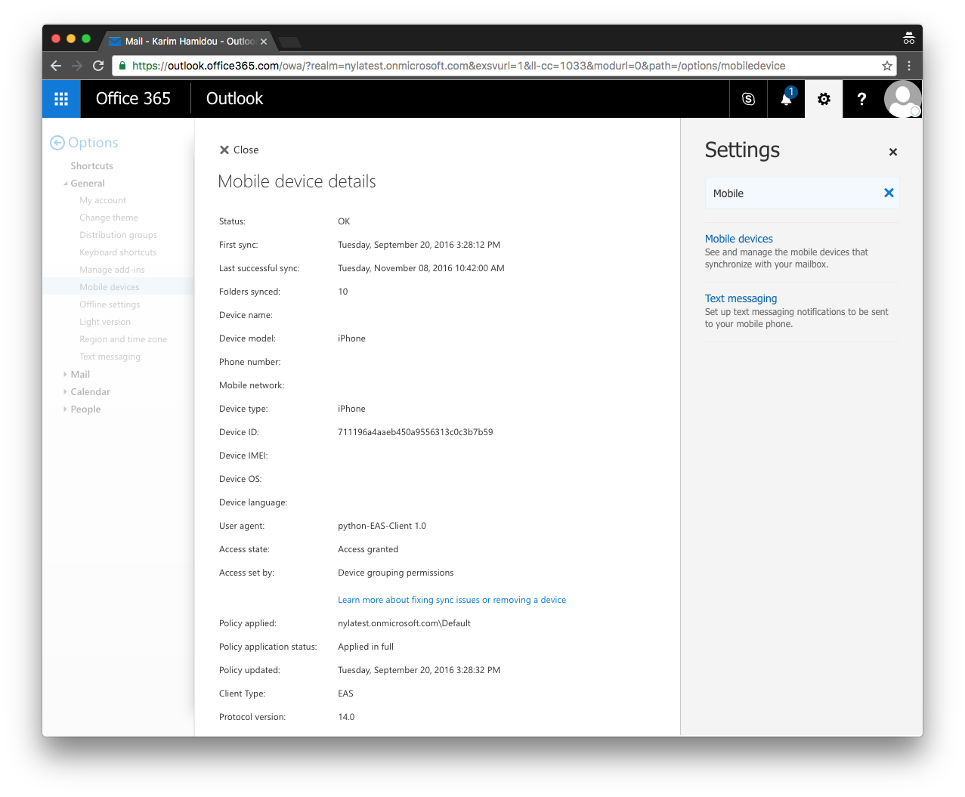The height and width of the screenshot is (797, 965).
Task: Click the fixing sync issues link
Action: 451,599
